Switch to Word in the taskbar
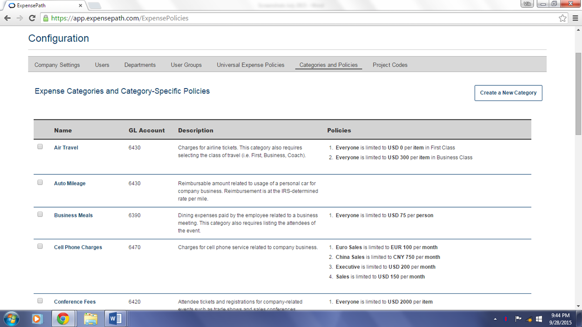The image size is (582, 327). 116,319
